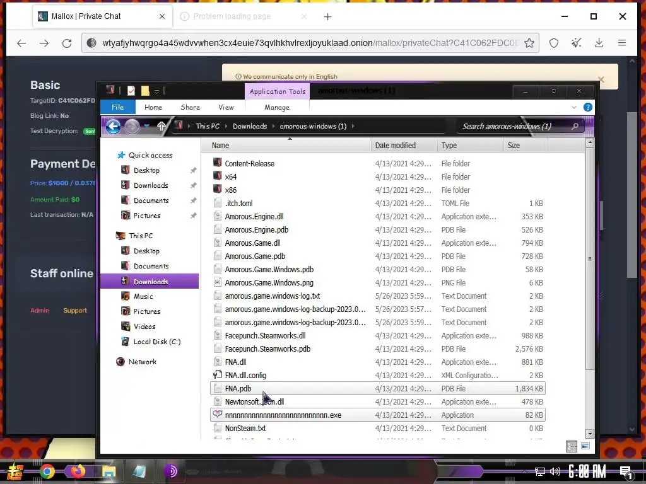Open the browser hamburger menu

(x=622, y=43)
